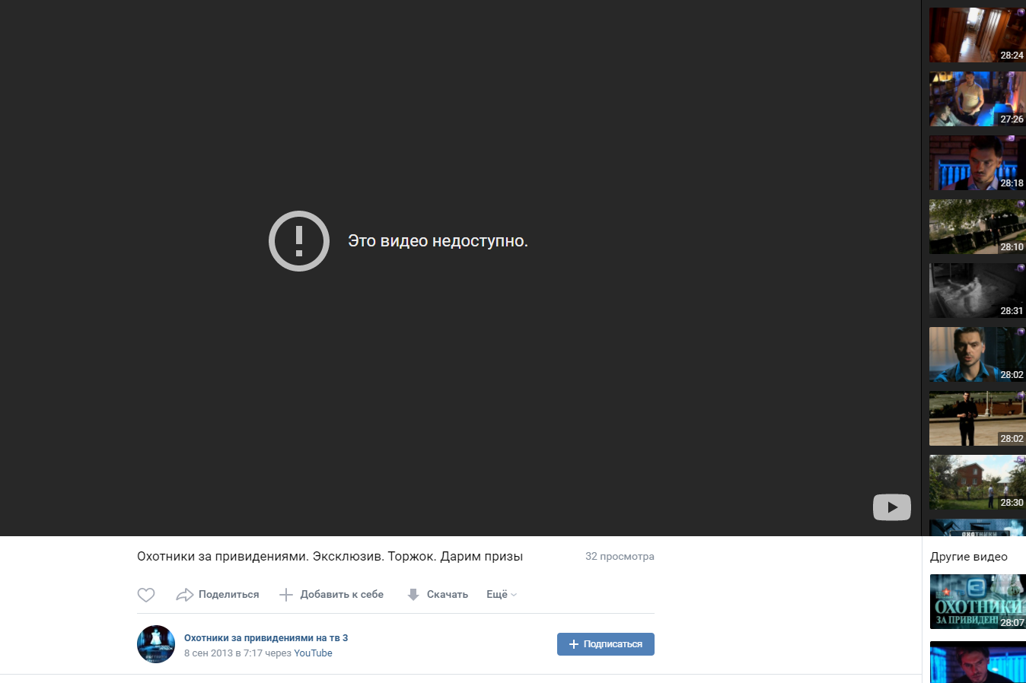Open the channel avatar of Охотники за привидениями
The width and height of the screenshot is (1026, 683).
click(x=155, y=644)
